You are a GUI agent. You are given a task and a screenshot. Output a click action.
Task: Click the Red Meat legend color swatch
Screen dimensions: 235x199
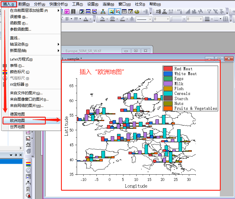coord(168,69)
